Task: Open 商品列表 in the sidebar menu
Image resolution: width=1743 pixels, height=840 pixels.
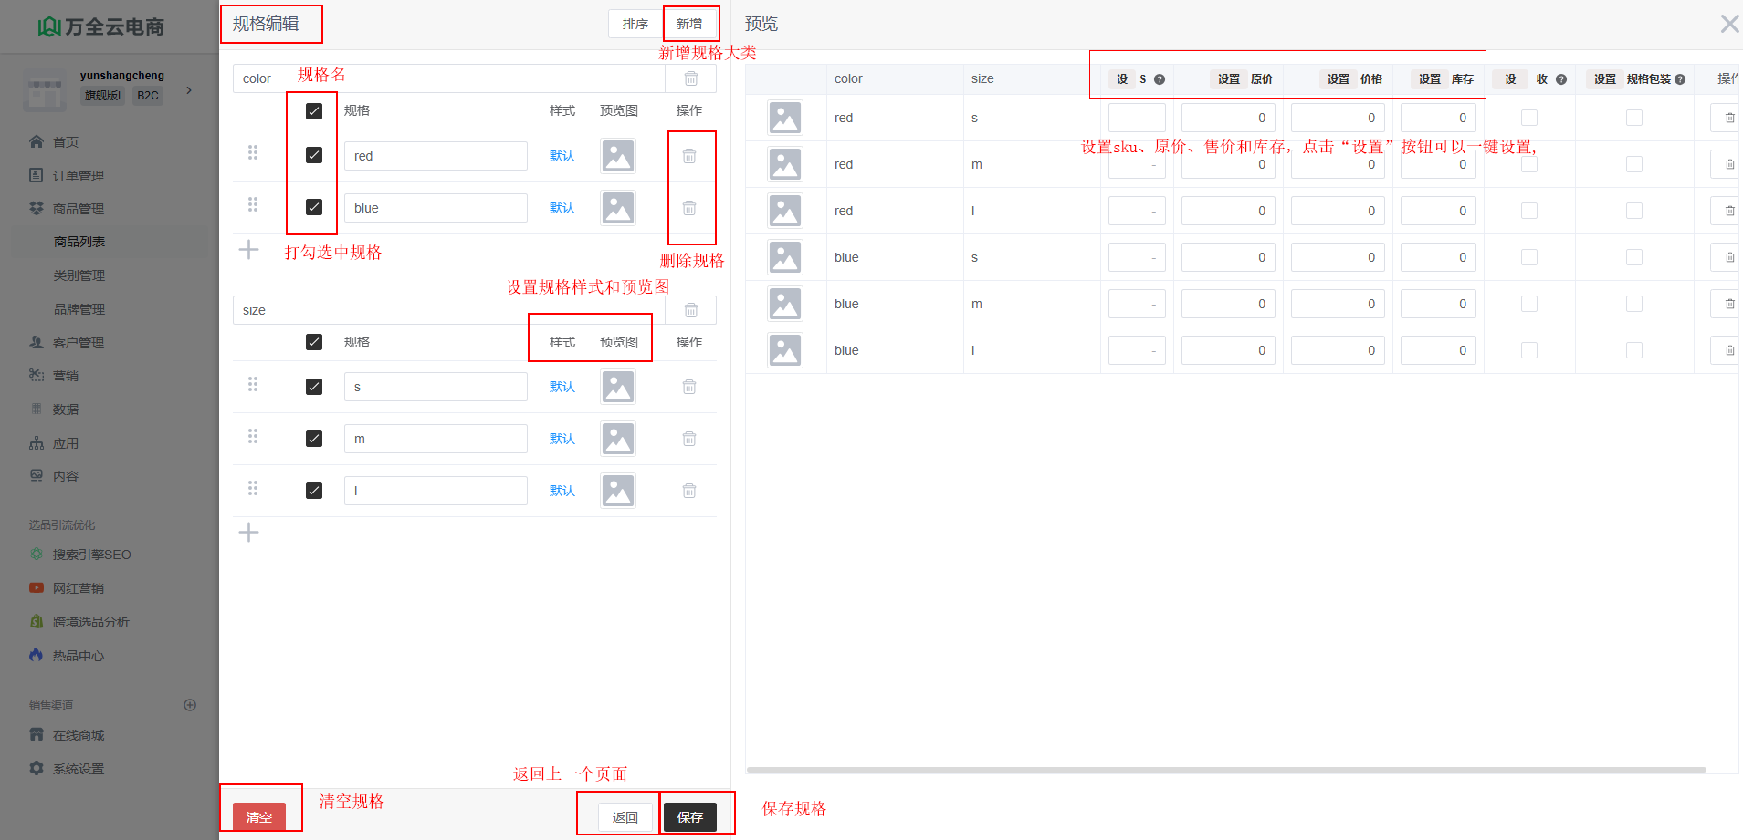Action: coord(79,242)
